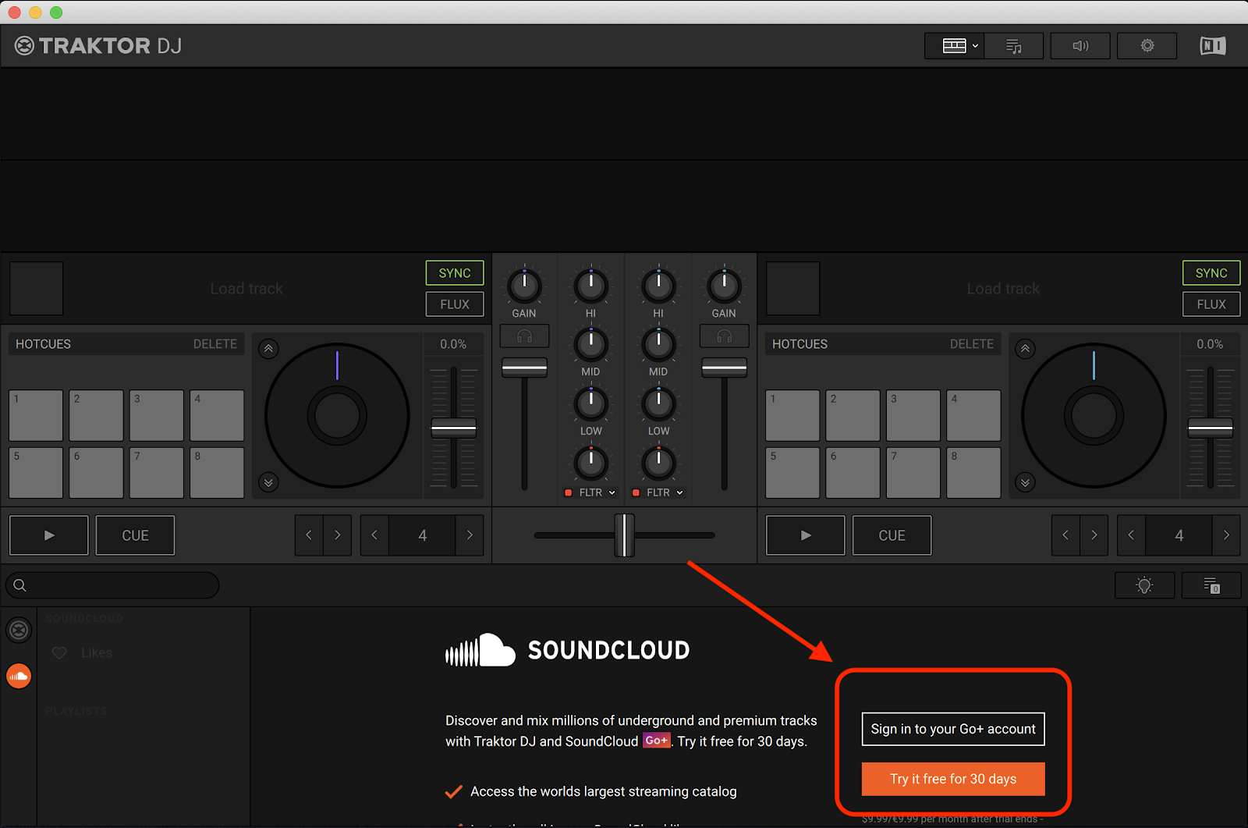Activate right deck loop of 4 beats
The height and width of the screenshot is (828, 1248).
tap(1179, 535)
